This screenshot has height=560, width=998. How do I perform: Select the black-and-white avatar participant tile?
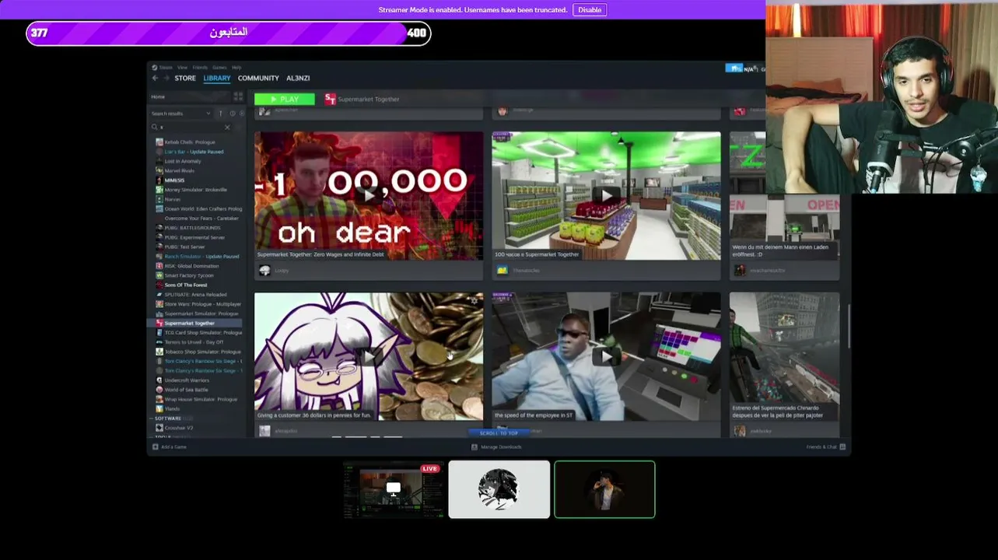499,489
